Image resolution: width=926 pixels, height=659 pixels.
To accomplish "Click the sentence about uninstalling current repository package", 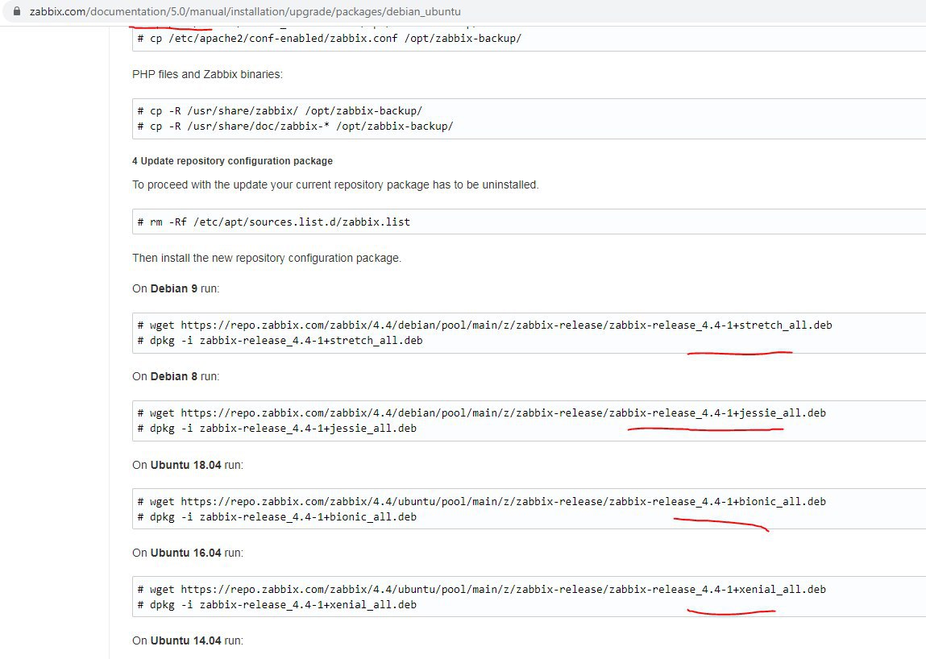I will 335,184.
